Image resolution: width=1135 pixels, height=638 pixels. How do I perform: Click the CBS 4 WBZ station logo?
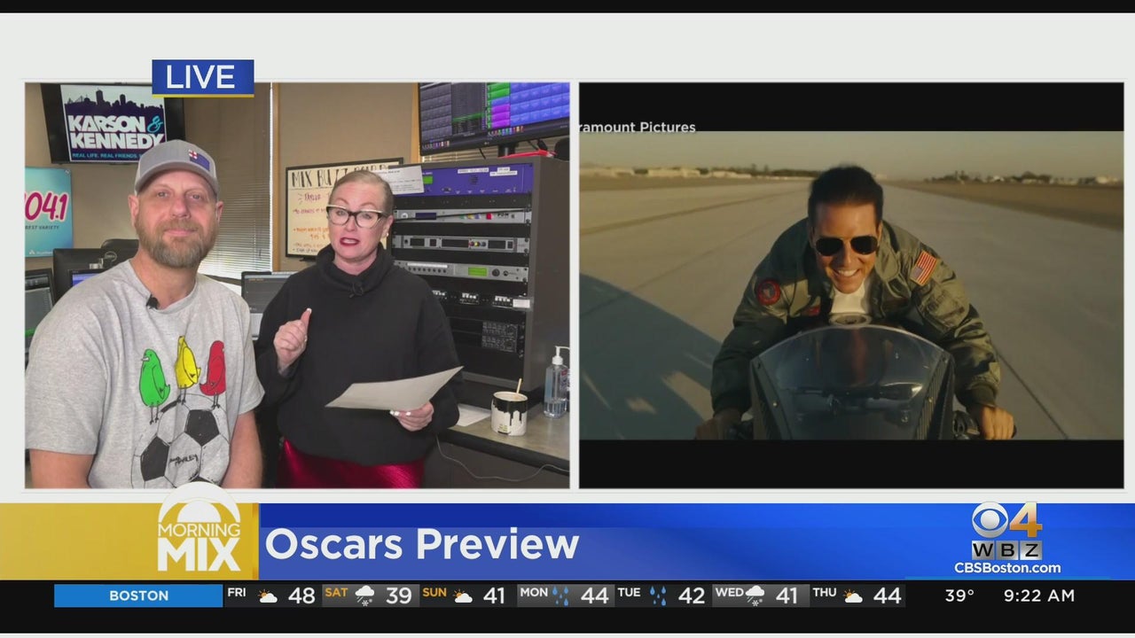pyautogui.click(x=1006, y=530)
